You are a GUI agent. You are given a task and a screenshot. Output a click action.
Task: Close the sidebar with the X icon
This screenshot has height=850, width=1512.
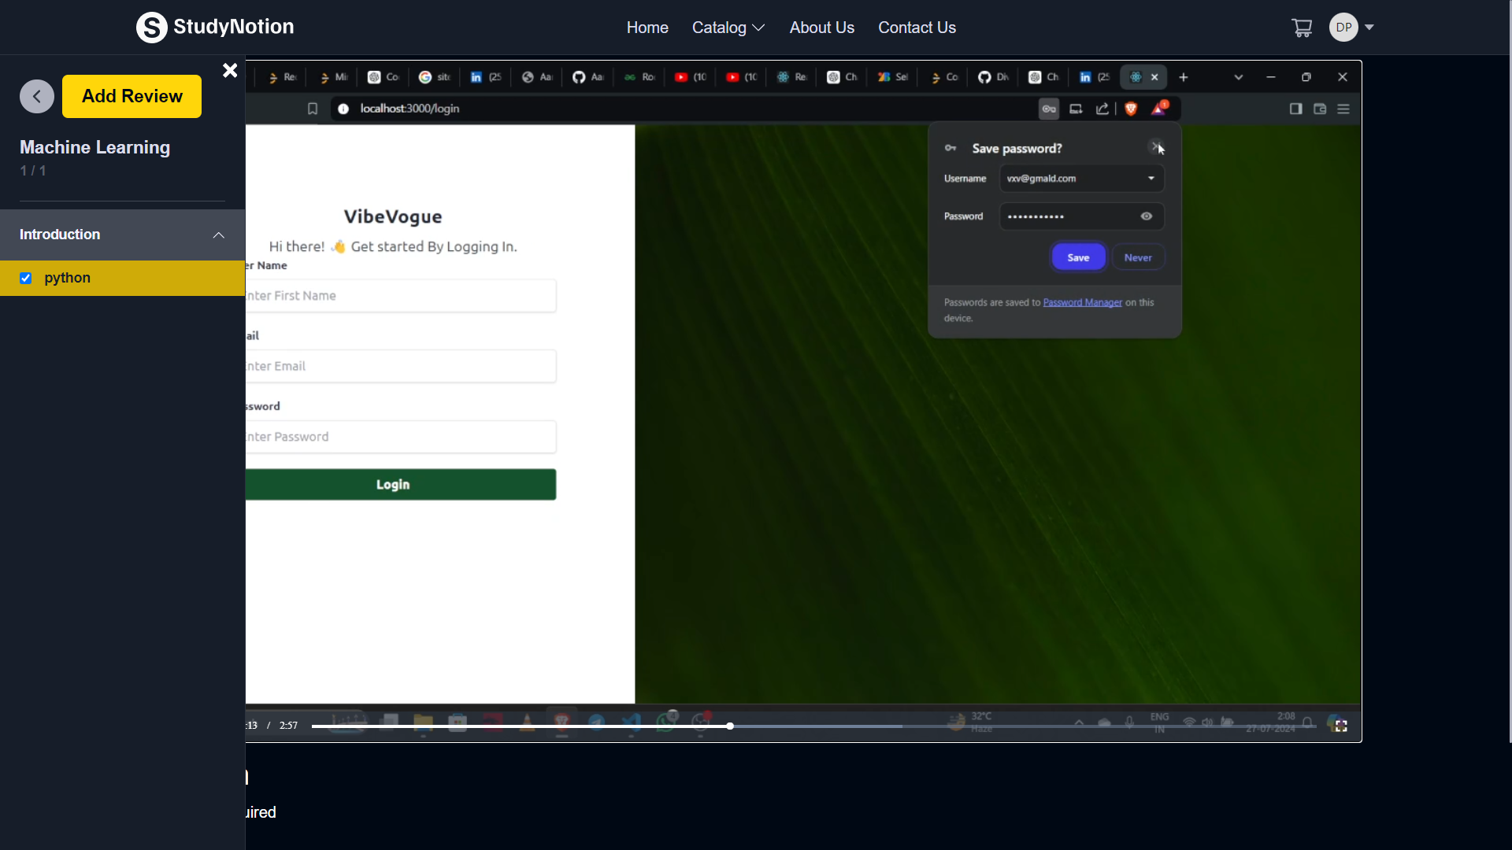coord(229,70)
